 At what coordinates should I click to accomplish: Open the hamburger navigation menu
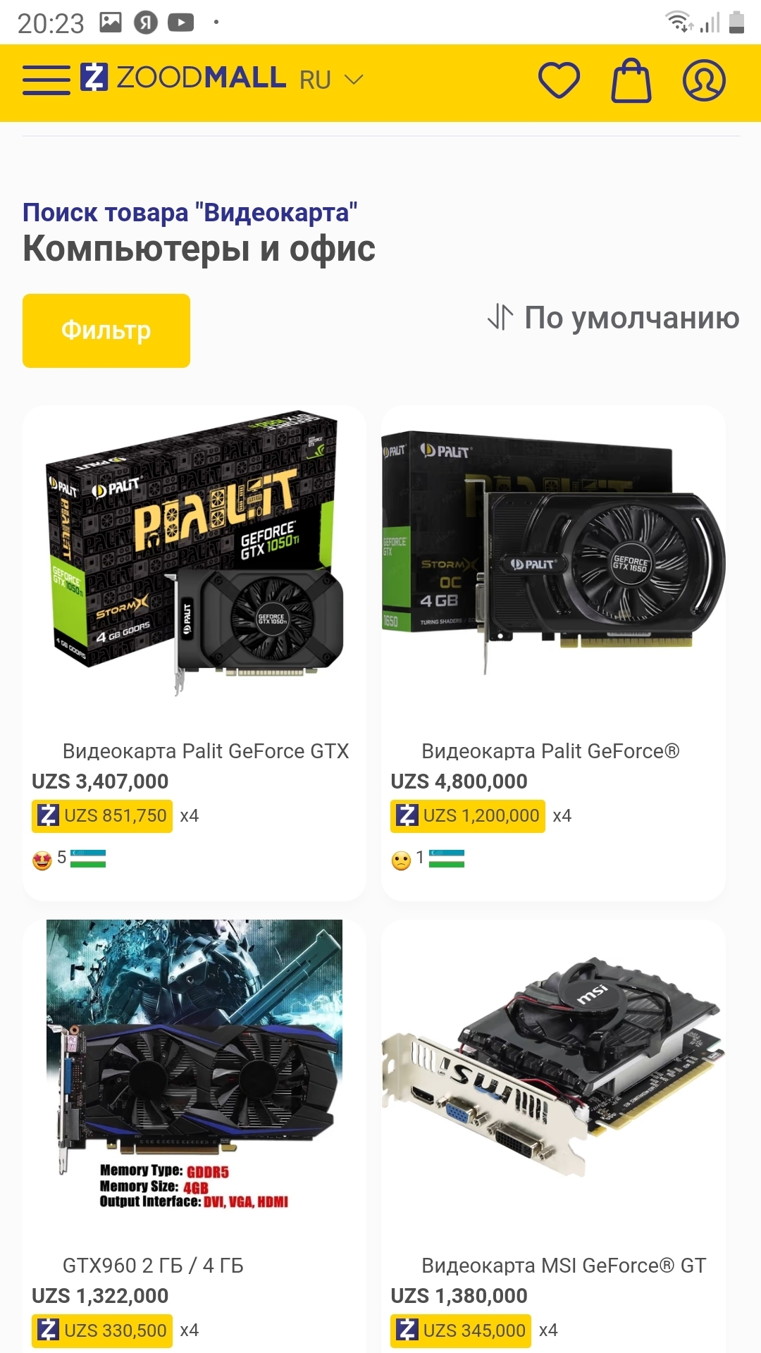47,80
